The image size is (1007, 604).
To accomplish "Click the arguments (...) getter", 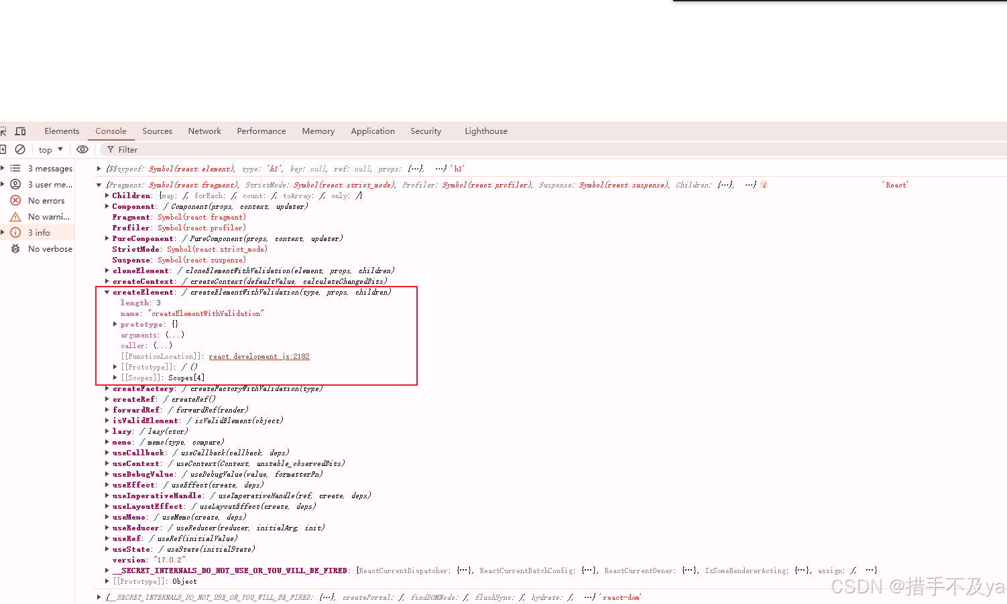I will [174, 335].
